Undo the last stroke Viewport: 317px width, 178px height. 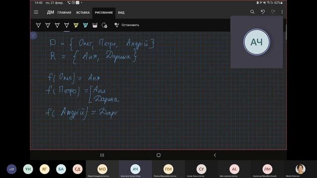(x=263, y=12)
